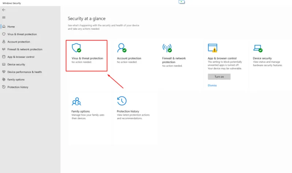Click the 'Security at a glance' heading
292x173 pixels.
point(87,19)
